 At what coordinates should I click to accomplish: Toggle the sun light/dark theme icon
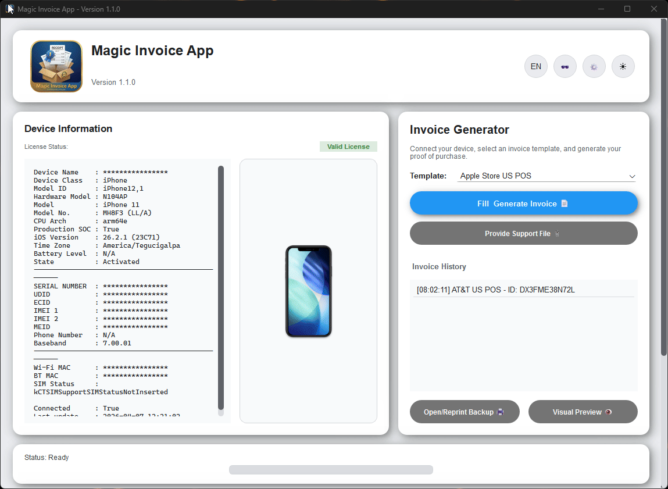click(x=623, y=66)
